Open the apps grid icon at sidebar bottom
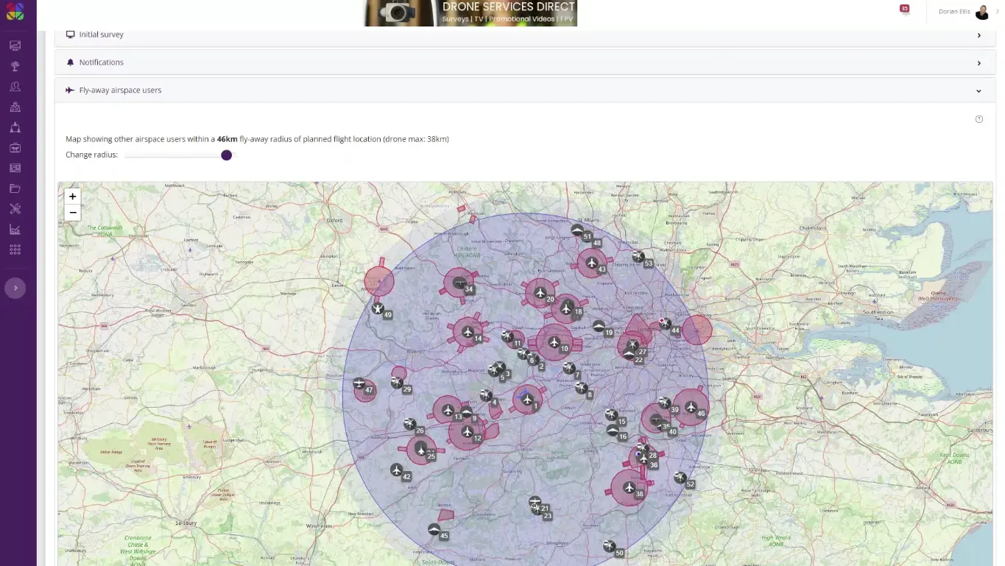 (15, 250)
